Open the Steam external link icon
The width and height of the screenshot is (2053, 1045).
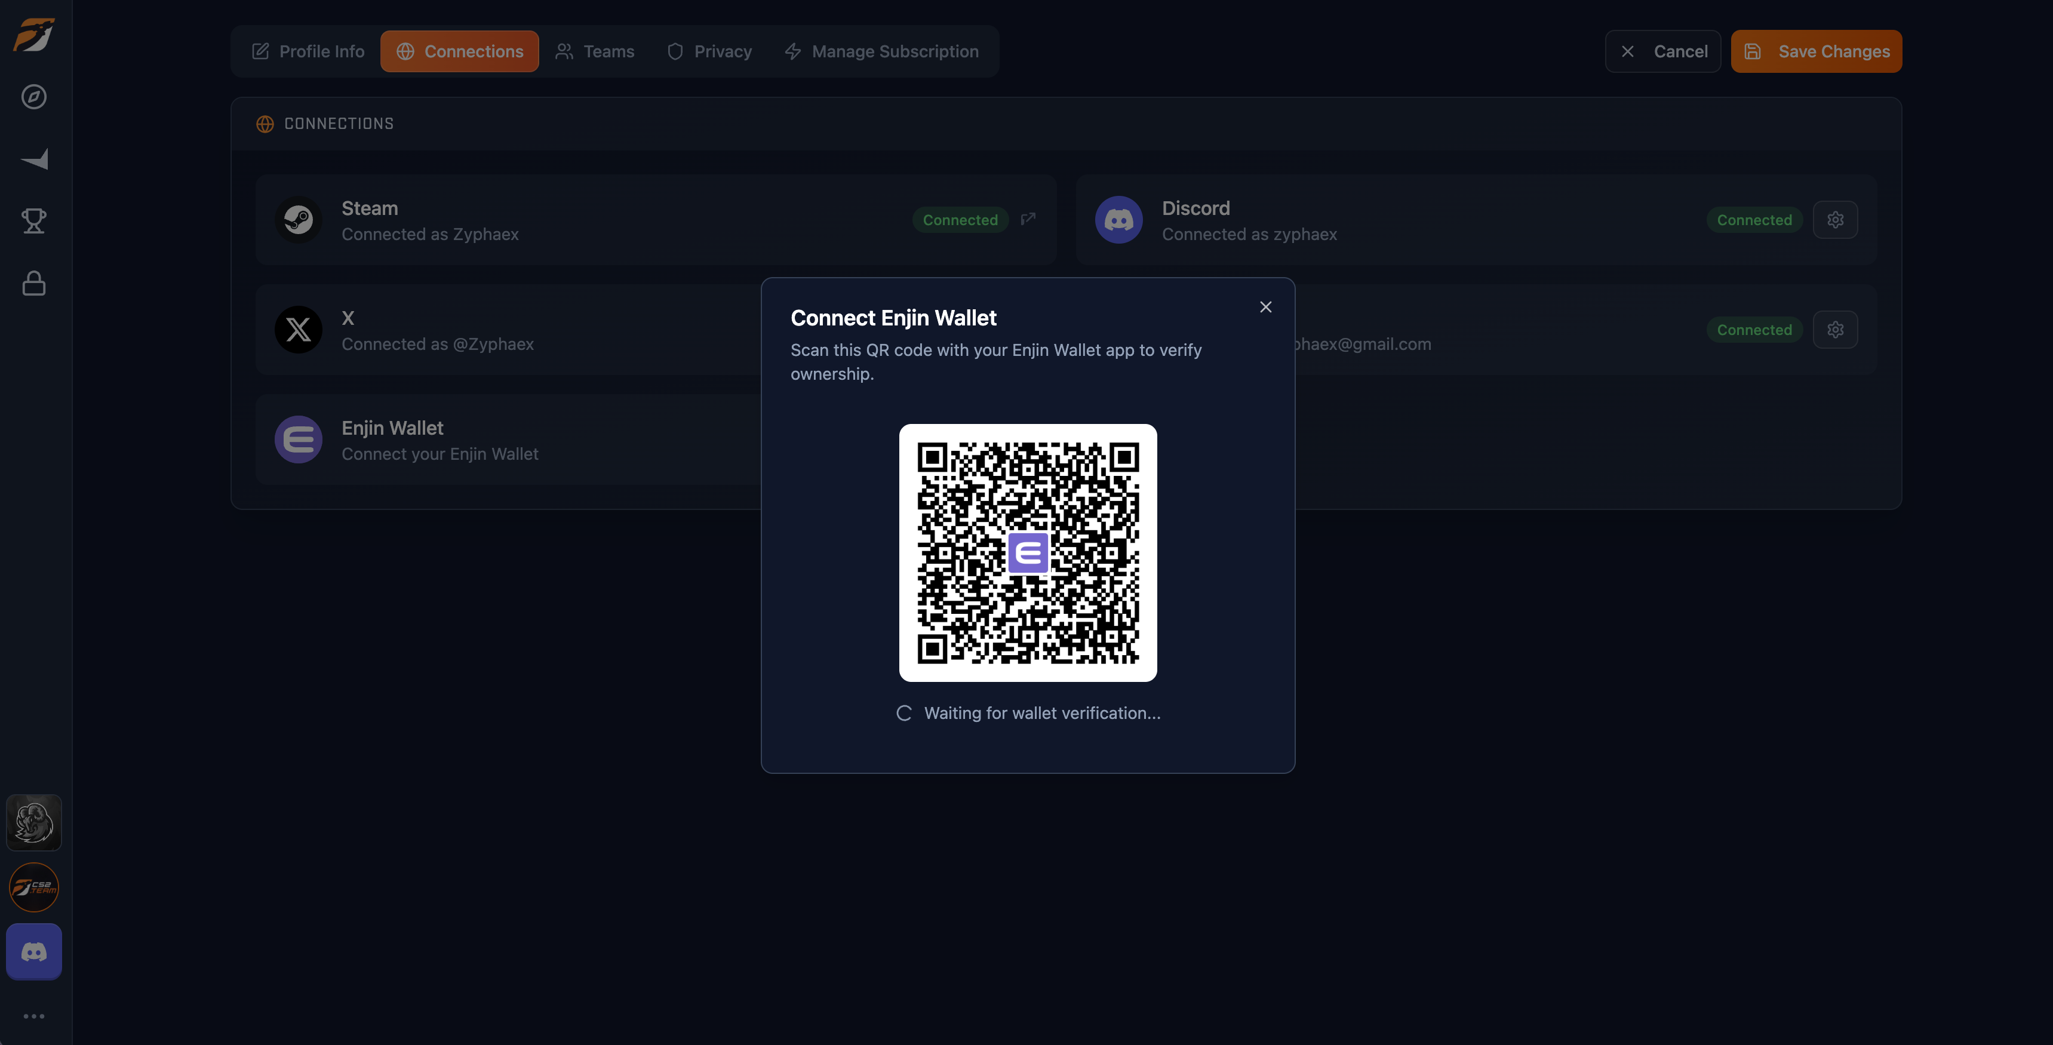(1028, 219)
